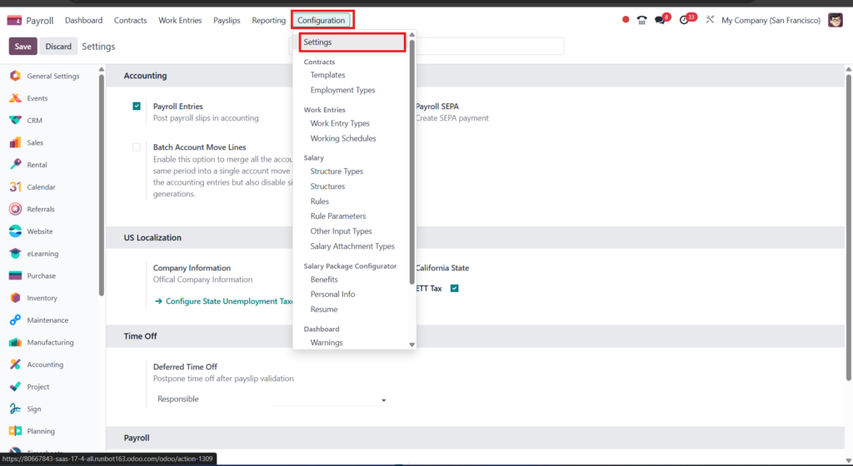This screenshot has height=466, width=853.
Task: Choose Rules under Salary
Action: 320,201
